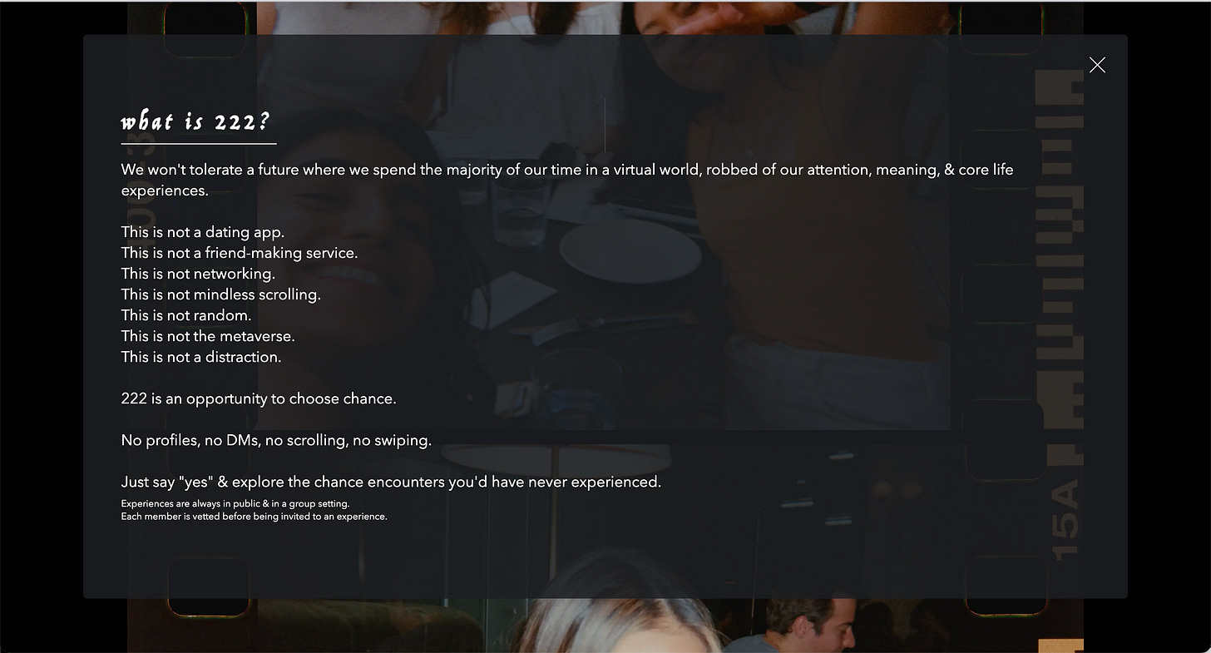Viewport: 1211px width, 653px height.
Task: Click the "Experiences are always in public" note
Action: pos(235,504)
